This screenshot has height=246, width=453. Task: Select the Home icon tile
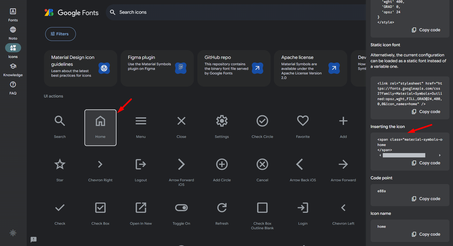(x=100, y=127)
